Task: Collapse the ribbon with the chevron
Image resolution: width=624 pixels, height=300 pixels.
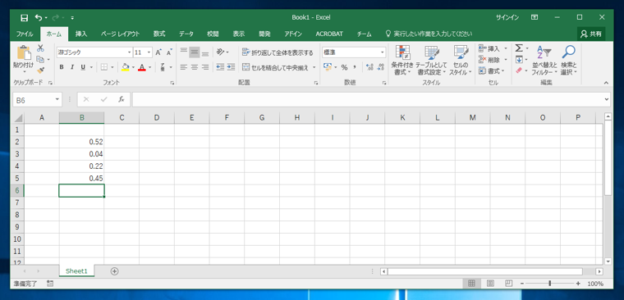Action: click(x=606, y=83)
